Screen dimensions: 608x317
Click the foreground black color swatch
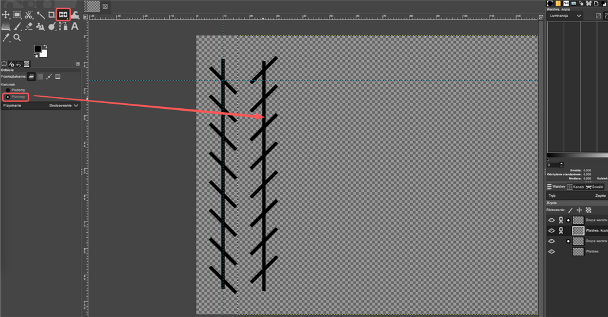click(38, 49)
